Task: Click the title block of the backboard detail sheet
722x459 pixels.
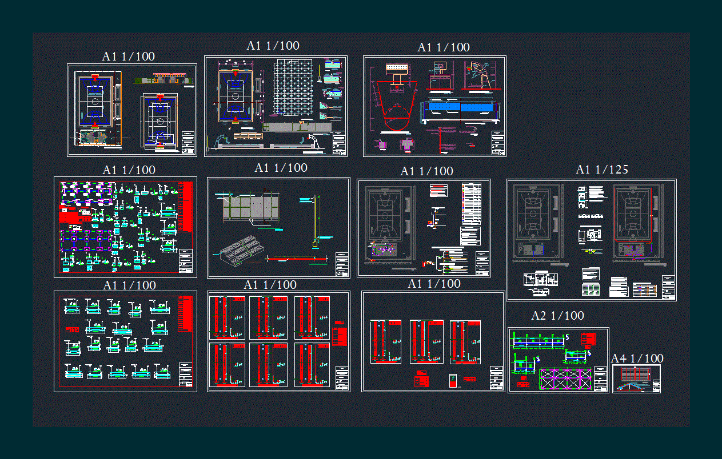Action: [x=498, y=143]
